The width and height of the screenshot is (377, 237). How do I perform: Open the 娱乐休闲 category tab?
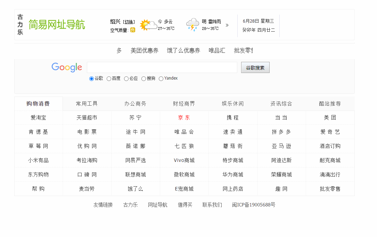pyautogui.click(x=233, y=104)
